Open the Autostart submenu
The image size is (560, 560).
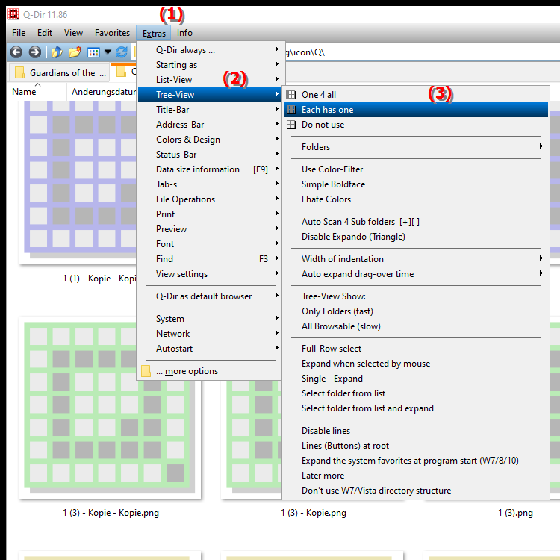point(210,349)
